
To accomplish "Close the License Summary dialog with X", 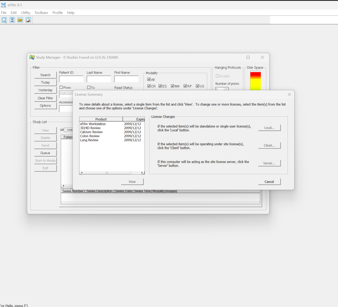I will [x=289, y=94].
